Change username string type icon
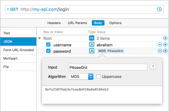The width and height of the screenshot is (169, 111). coord(92,45)
